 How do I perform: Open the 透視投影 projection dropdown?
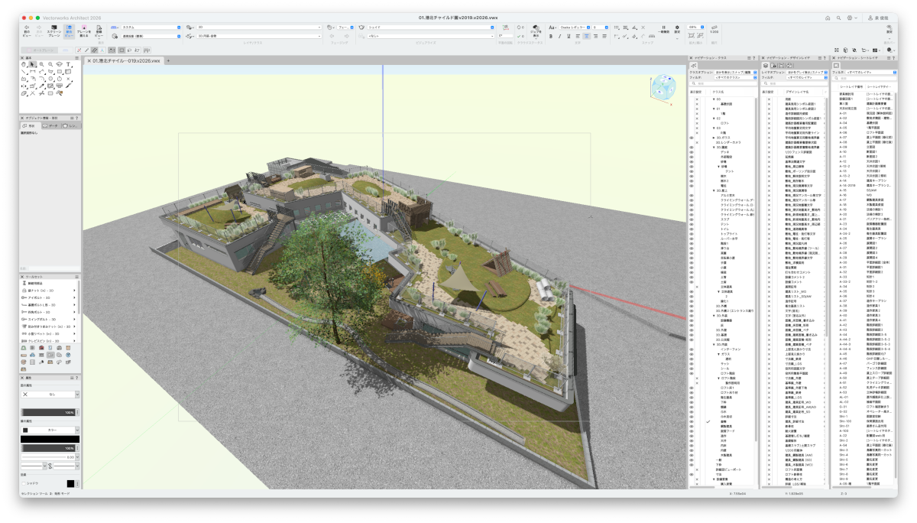coord(151,36)
